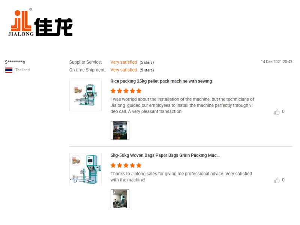Open 5kg-50kg Woven Bags Paper Bags link
300x225 pixels.
click(x=165, y=155)
